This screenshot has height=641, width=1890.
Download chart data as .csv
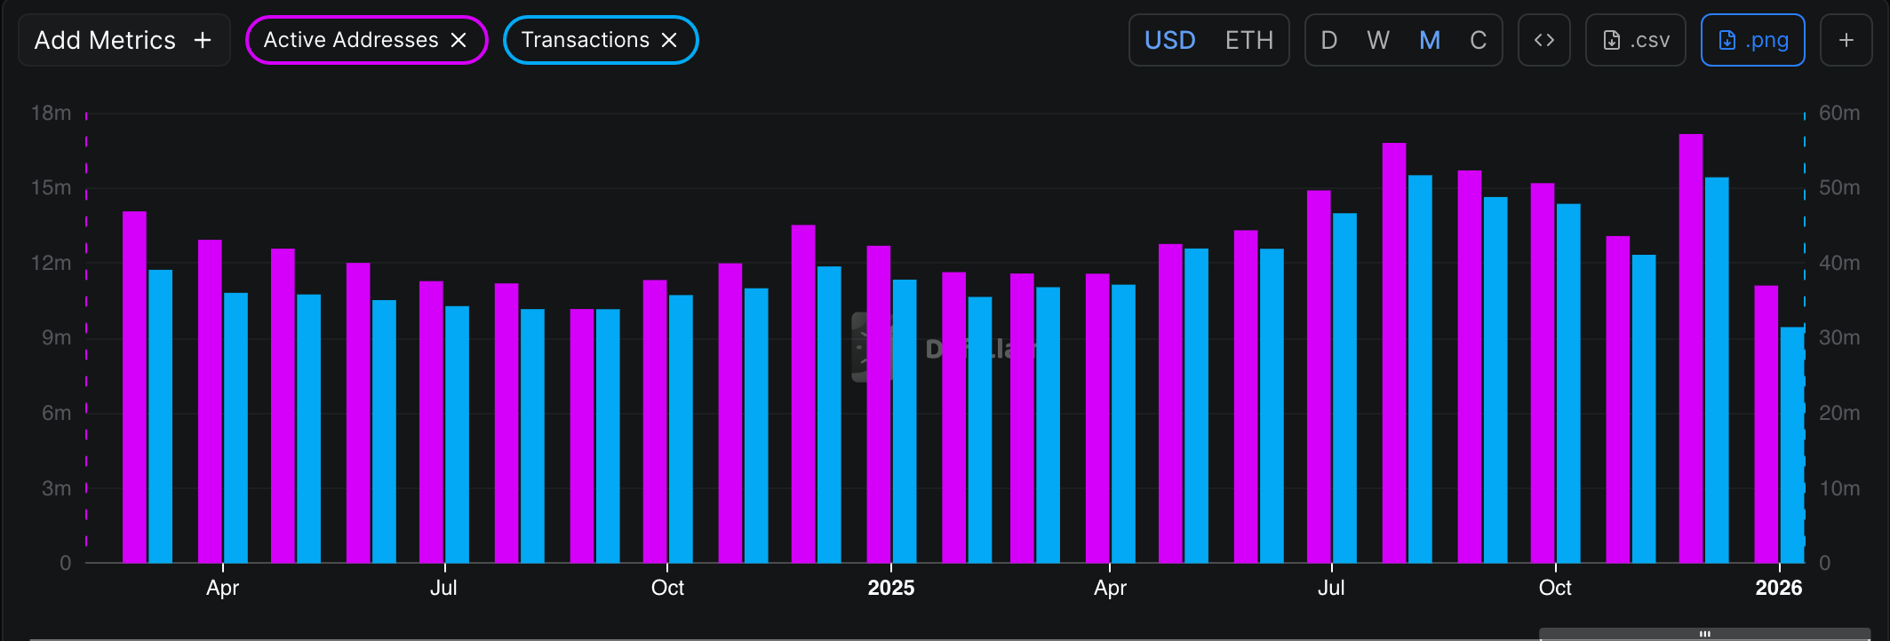click(1635, 40)
